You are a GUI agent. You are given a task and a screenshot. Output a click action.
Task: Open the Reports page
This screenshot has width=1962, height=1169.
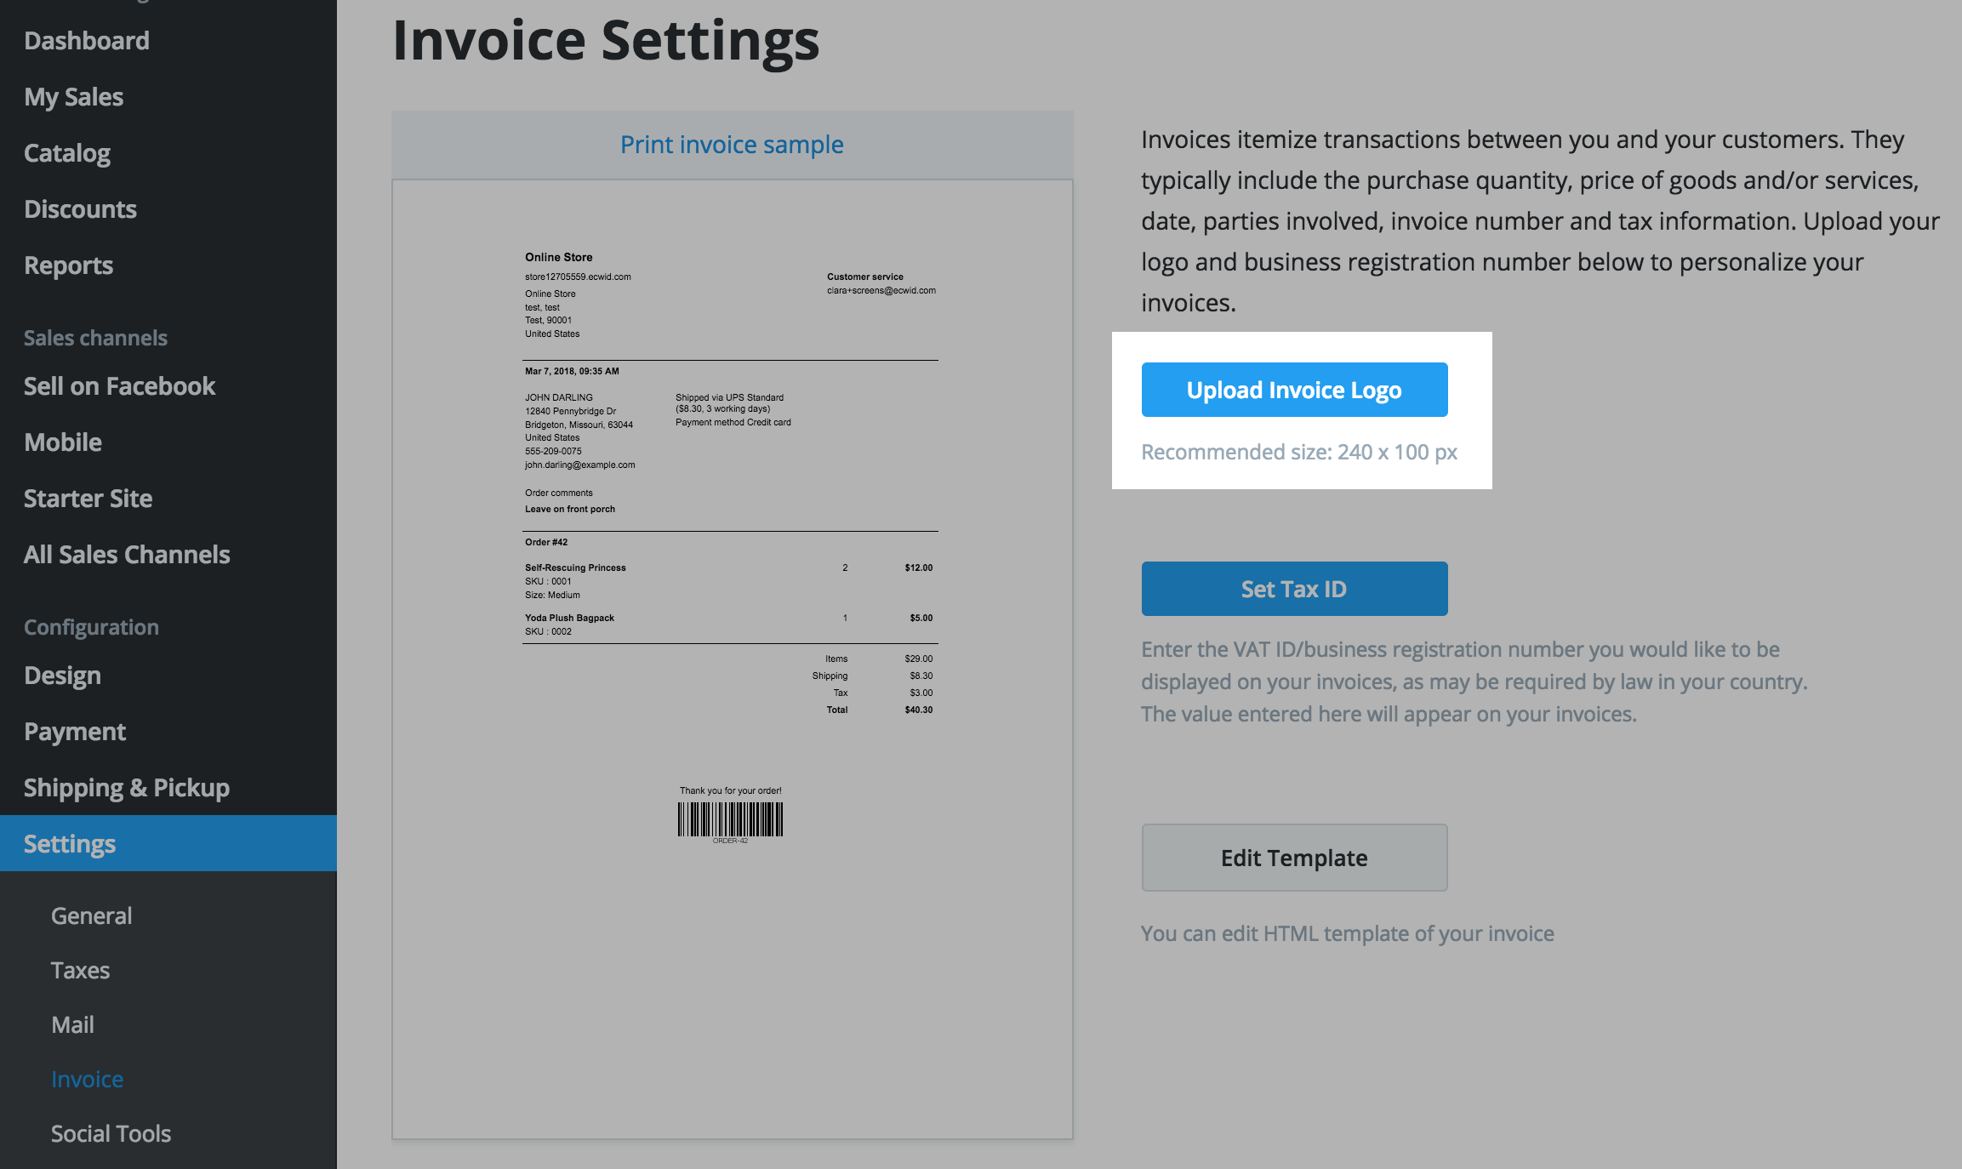(69, 265)
